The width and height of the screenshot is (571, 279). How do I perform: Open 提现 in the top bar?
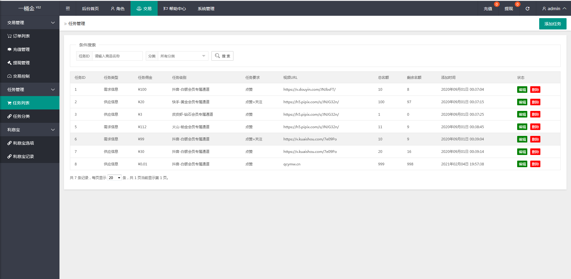(x=509, y=9)
